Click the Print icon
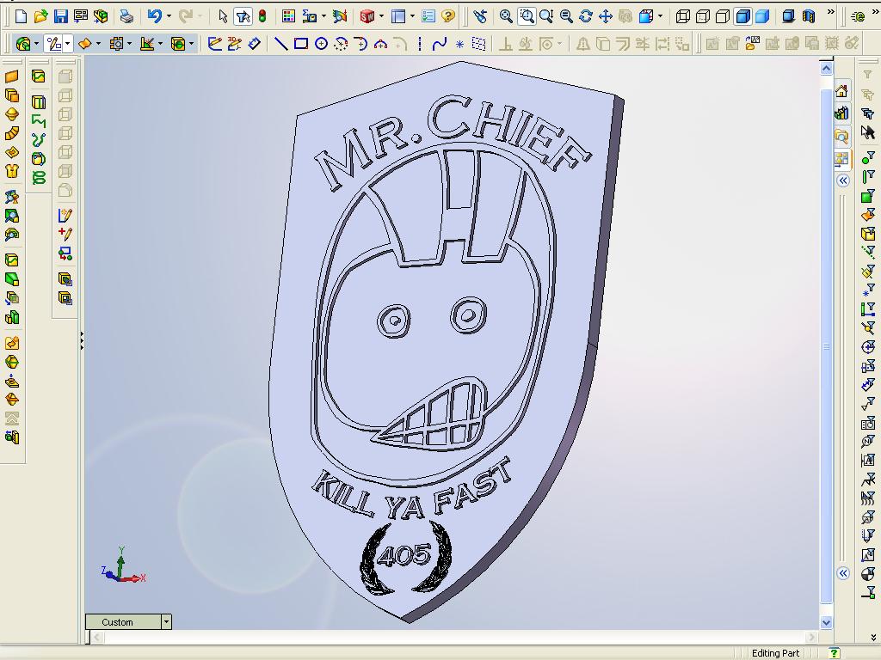Viewport: 881px width, 660px height. click(x=127, y=16)
